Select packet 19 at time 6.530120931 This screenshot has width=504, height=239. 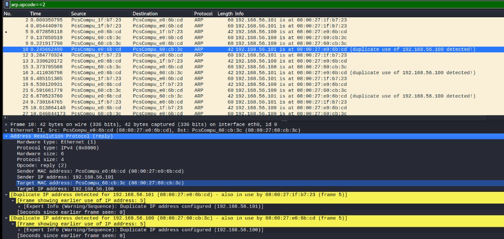(253, 84)
